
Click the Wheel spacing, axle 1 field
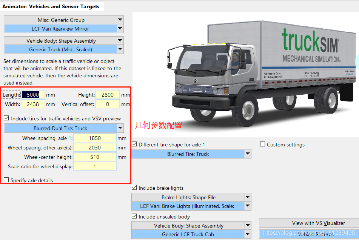[x=95, y=138]
